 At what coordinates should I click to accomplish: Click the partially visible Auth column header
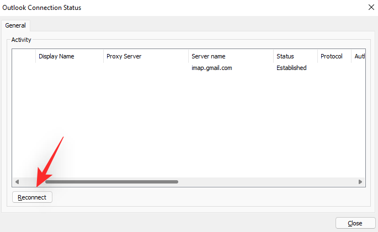(358, 56)
